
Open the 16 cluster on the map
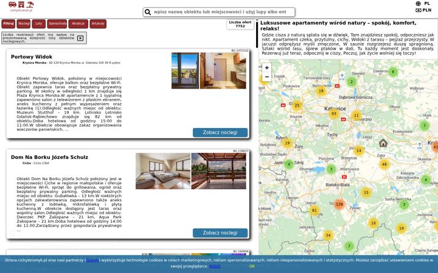click(373, 223)
